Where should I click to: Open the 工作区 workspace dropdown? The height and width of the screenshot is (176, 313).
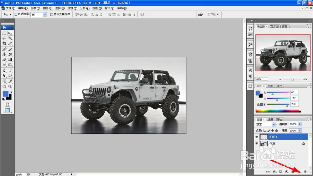[213, 14]
